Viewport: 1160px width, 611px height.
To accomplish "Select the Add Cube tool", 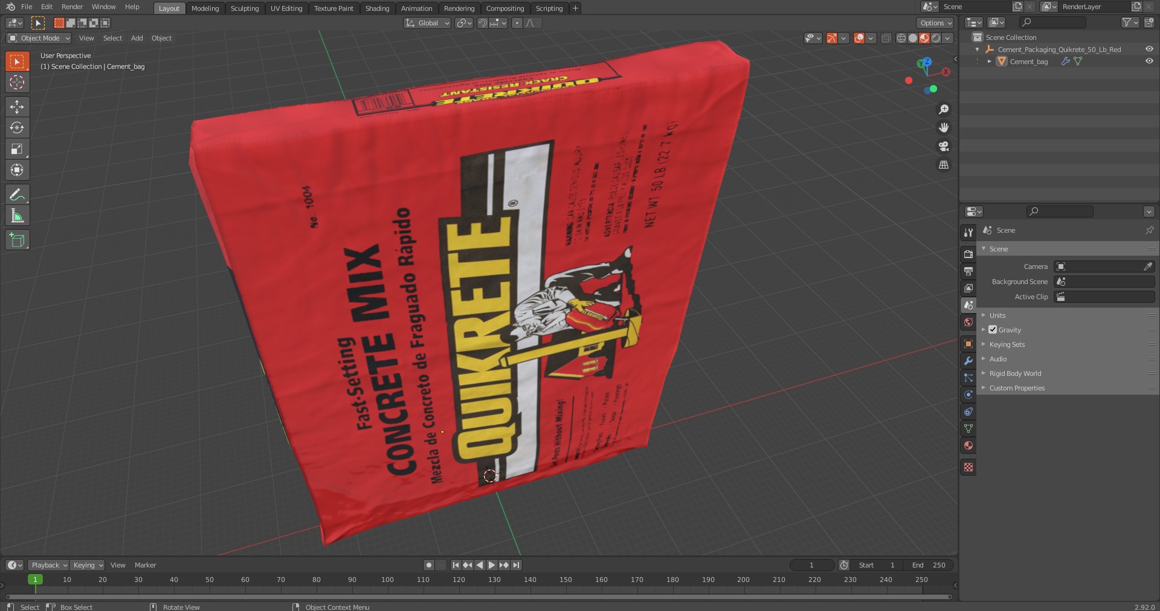I will (17, 240).
